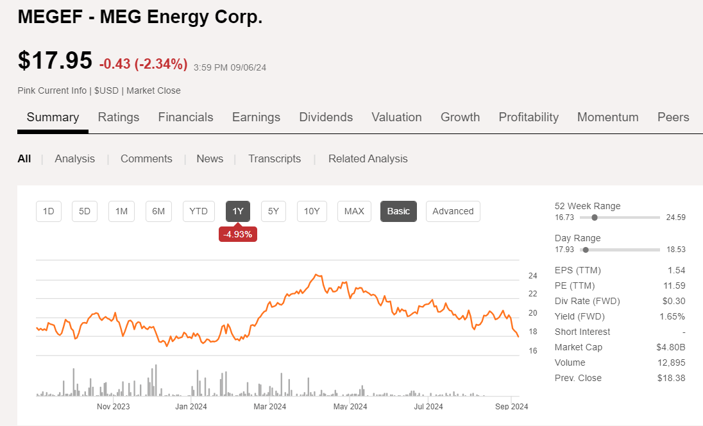703x426 pixels.
Task: Select the 6M chart range
Action: click(x=158, y=211)
